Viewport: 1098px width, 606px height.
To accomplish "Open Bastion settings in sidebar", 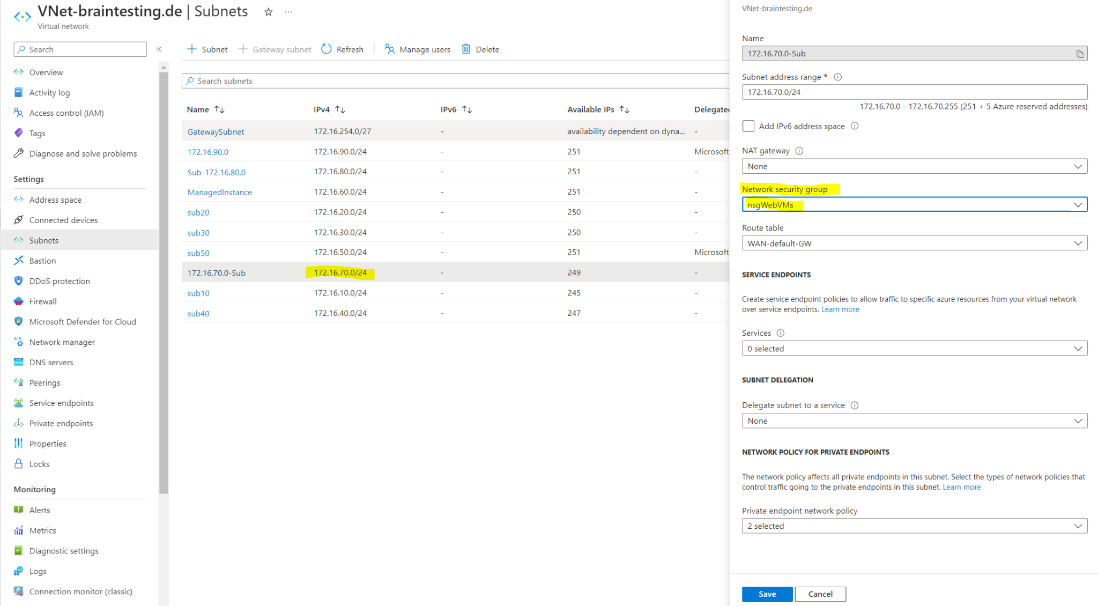I will point(42,260).
